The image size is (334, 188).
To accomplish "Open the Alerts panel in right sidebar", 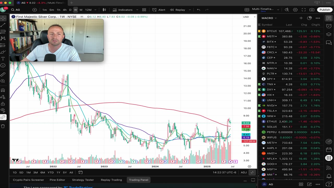I will tap(329, 26).
